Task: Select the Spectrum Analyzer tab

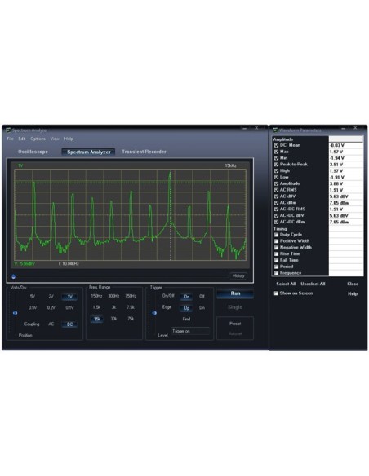Action: [88, 152]
